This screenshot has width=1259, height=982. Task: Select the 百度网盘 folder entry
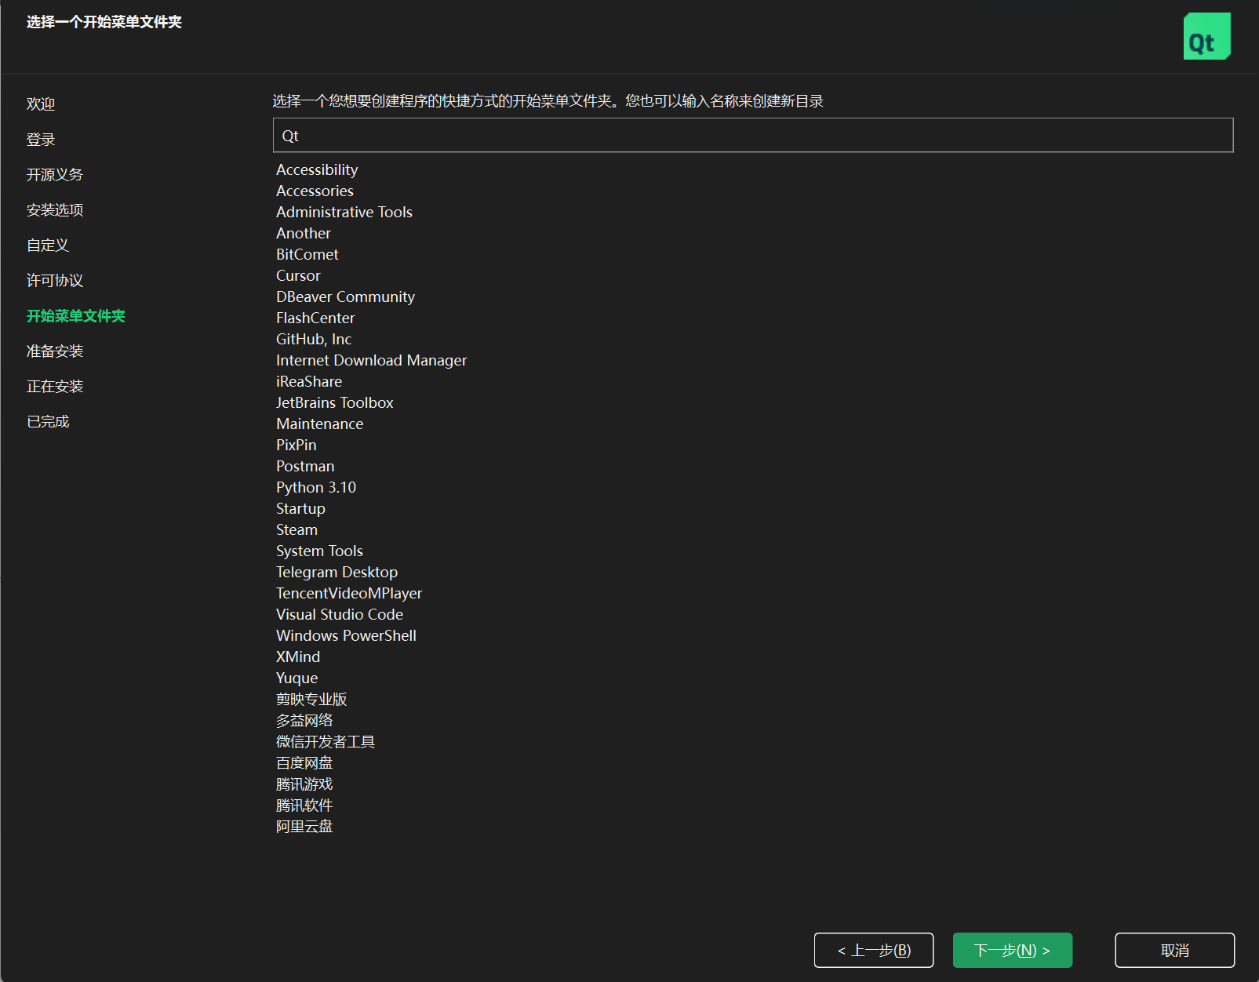pos(304,762)
